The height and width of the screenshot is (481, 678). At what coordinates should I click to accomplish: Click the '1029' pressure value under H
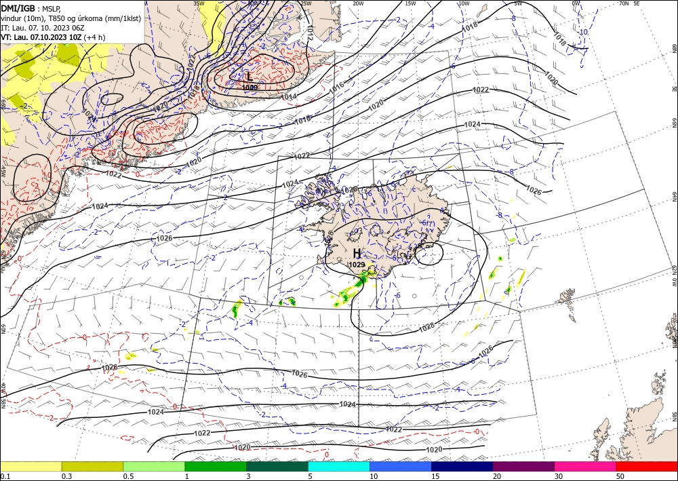tap(357, 265)
